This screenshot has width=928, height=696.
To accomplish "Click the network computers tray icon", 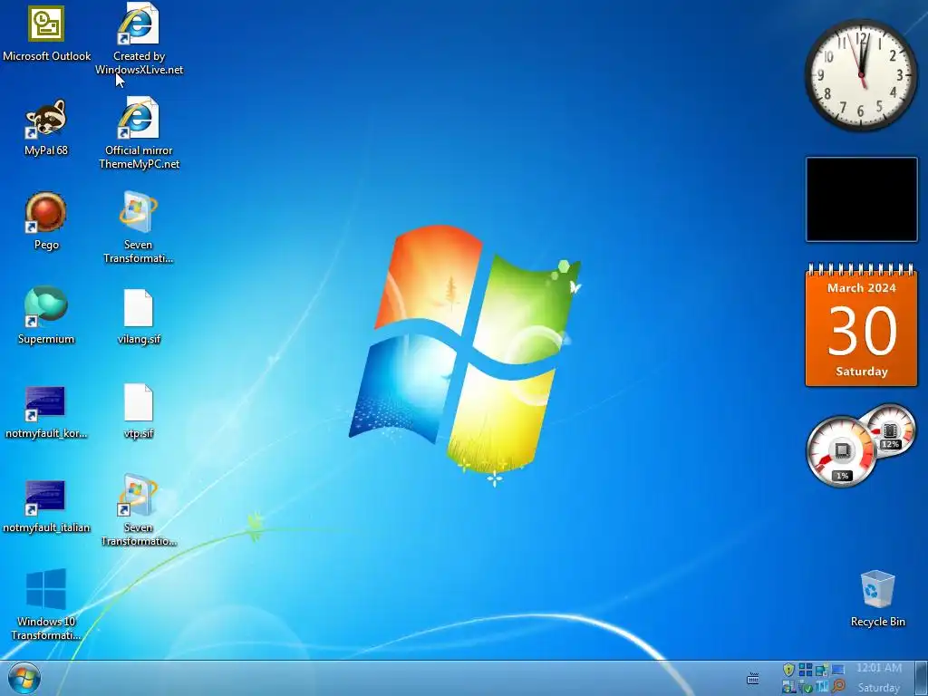I will 821,670.
